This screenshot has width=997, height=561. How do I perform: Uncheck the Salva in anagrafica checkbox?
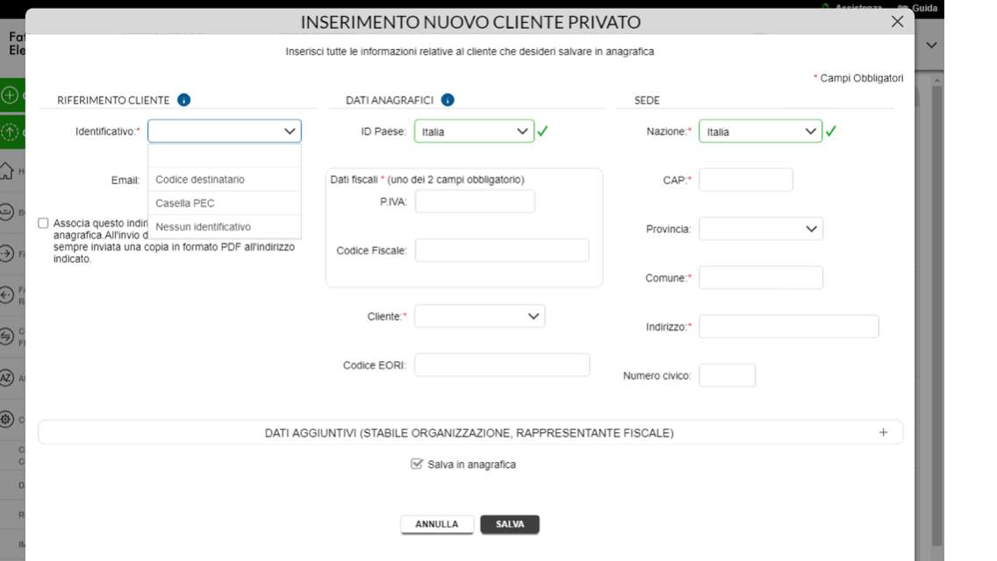click(416, 464)
